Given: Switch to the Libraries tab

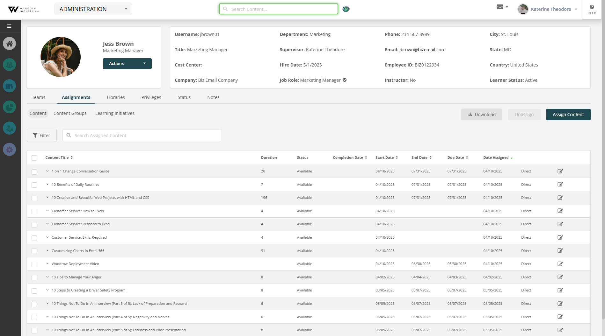Looking at the screenshot, I should coord(115,97).
